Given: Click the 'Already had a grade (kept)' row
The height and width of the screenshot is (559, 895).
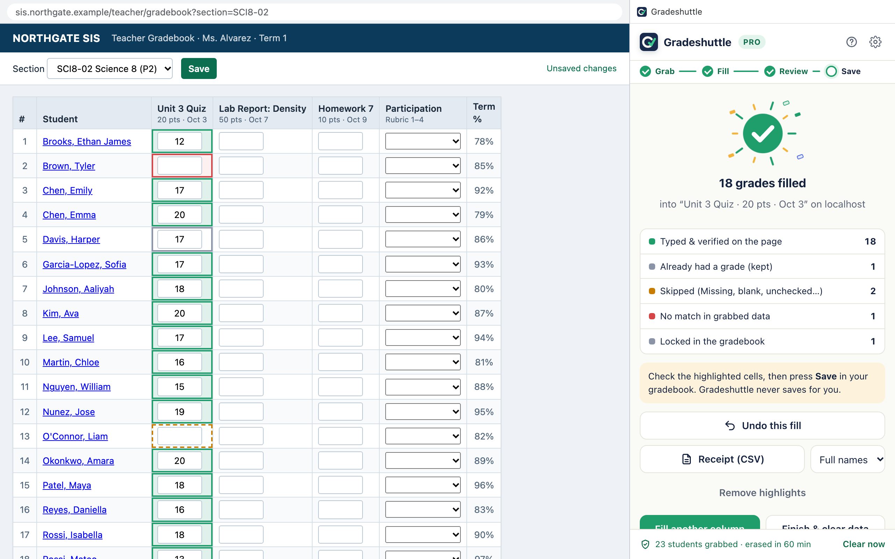Looking at the screenshot, I should point(762,267).
